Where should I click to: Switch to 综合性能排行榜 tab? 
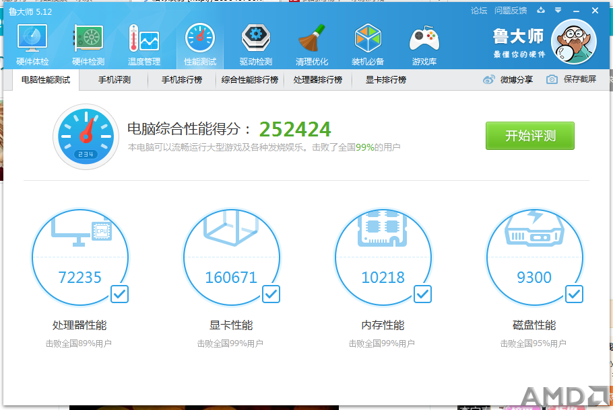250,80
